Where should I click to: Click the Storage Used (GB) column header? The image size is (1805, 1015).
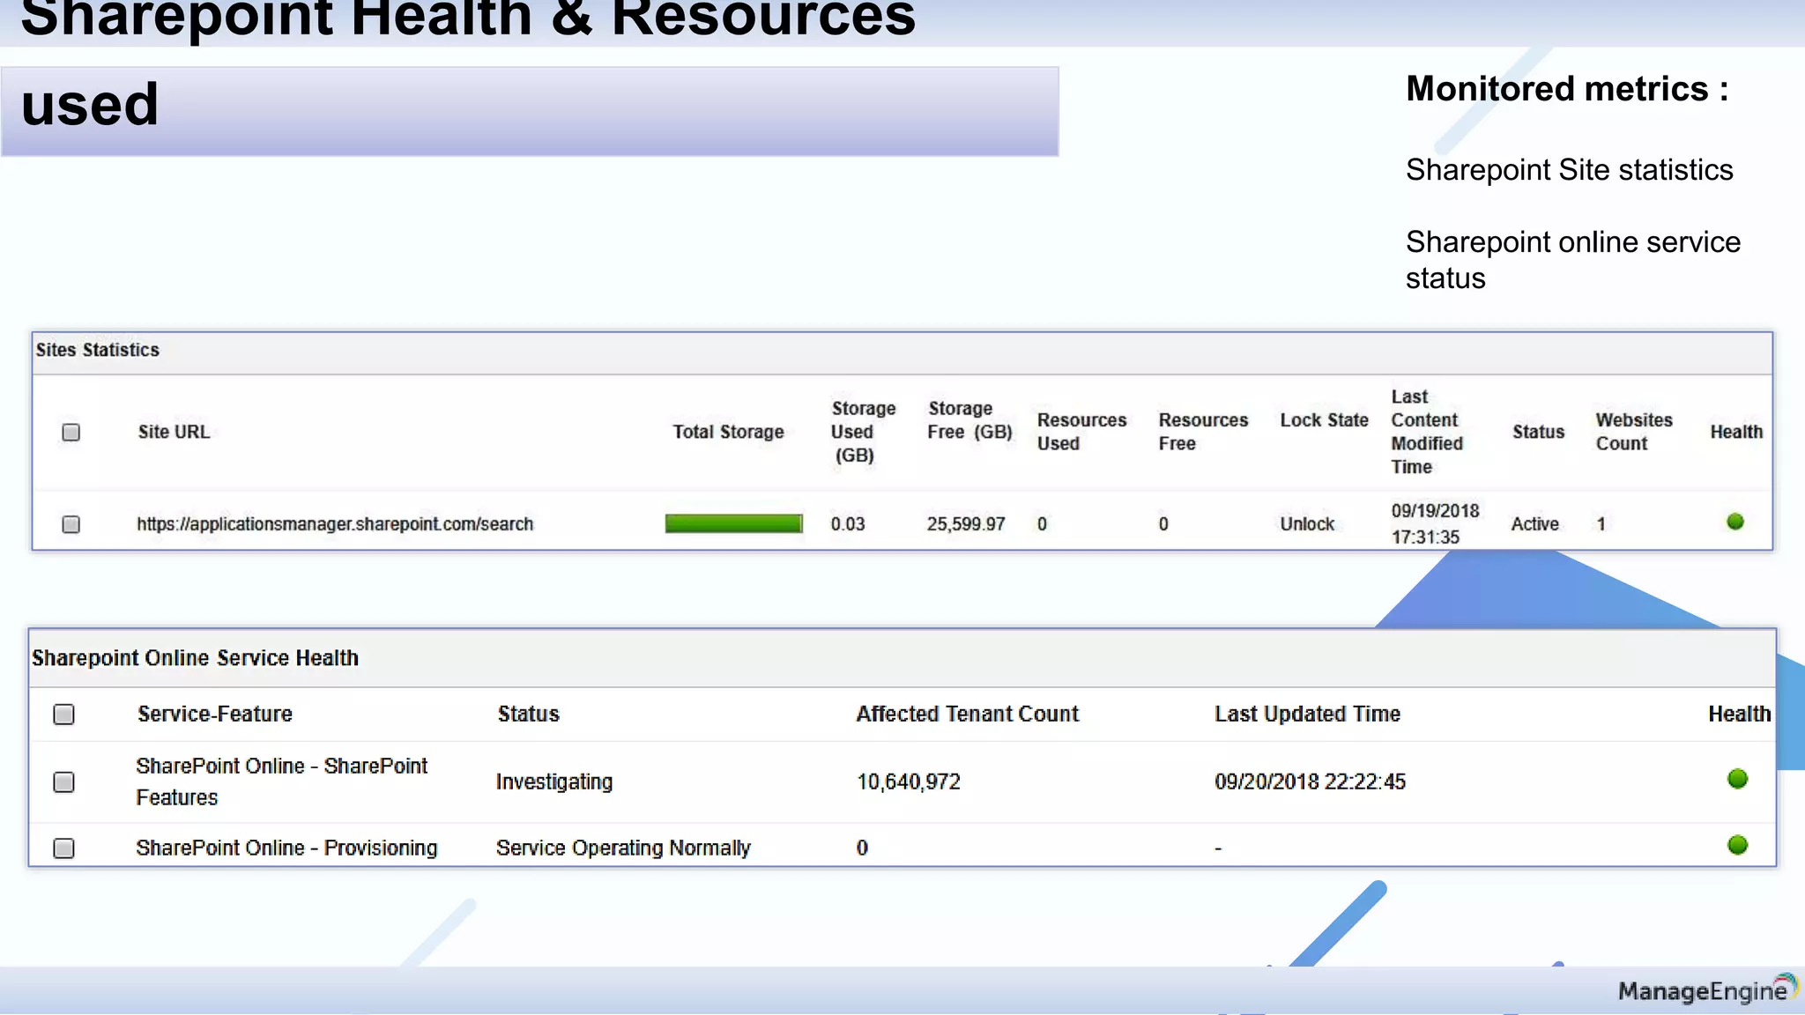[863, 432]
